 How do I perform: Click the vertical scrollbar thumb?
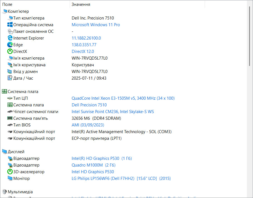pos(250,36)
